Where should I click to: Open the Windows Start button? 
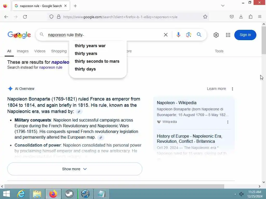(6, 194)
